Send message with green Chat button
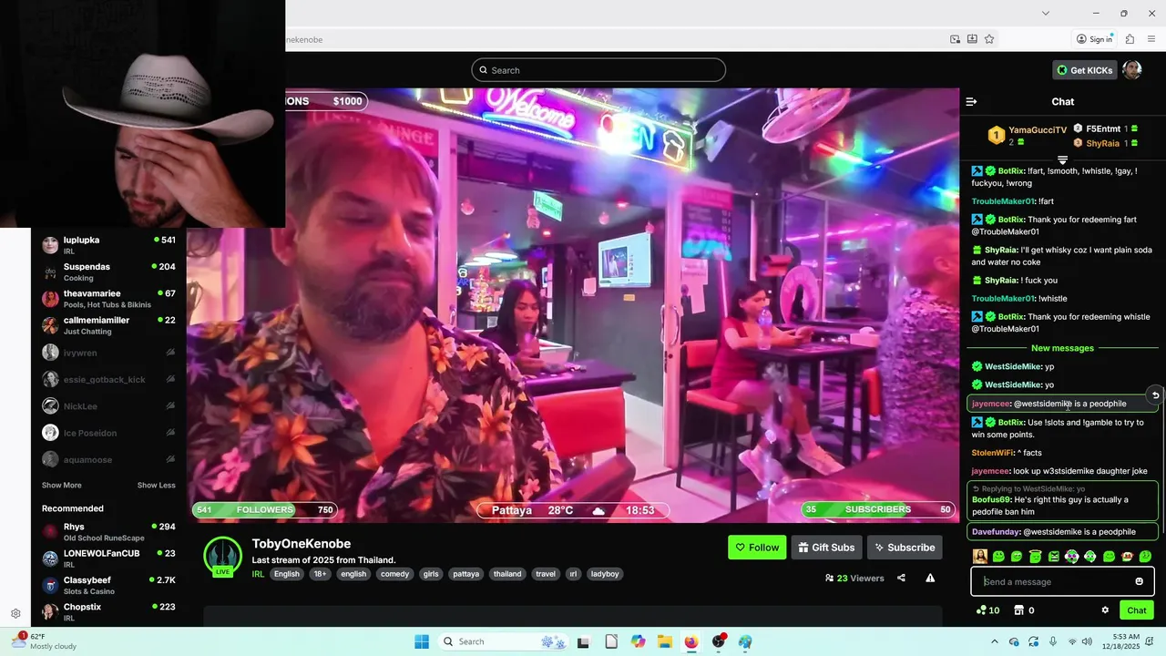This screenshot has height=656, width=1166. pos(1137,610)
